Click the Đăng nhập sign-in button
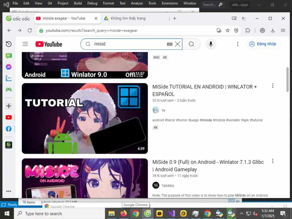The image size is (292, 219). click(x=263, y=44)
